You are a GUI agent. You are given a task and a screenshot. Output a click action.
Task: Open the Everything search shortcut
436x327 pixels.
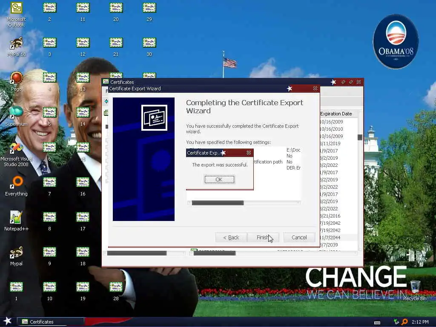coord(16,186)
